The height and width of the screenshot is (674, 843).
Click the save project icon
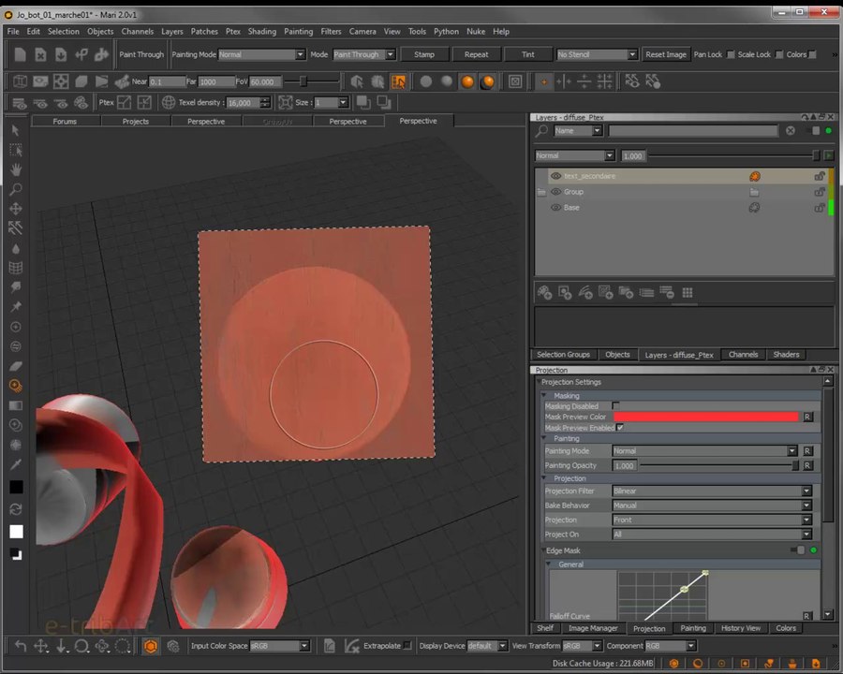point(62,54)
